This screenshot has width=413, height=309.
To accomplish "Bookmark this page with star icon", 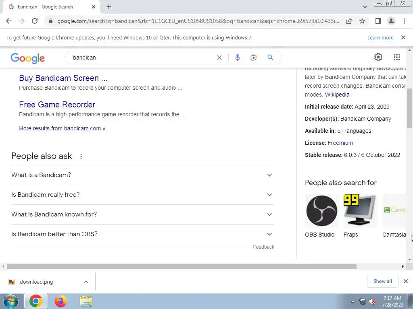I will click(362, 21).
